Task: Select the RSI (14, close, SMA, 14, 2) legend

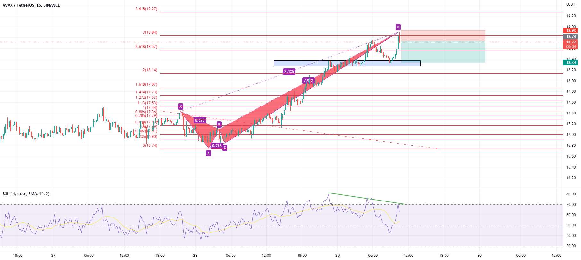Action: [26, 194]
